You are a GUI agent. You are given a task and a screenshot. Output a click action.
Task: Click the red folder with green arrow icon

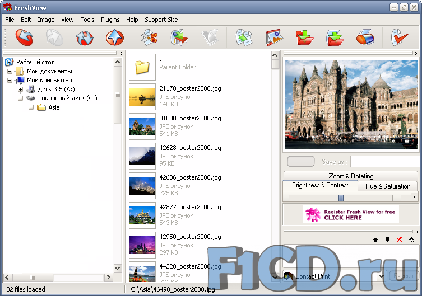[x=304, y=37]
